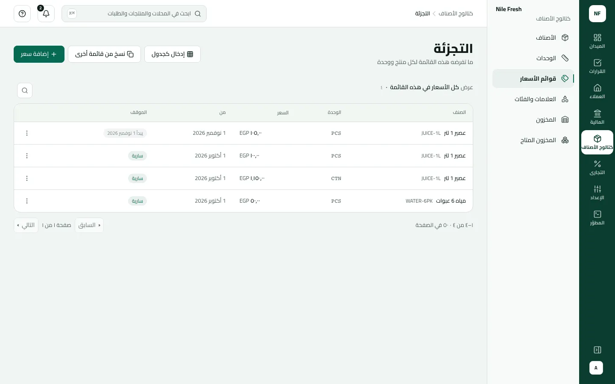
Task: Click the WATER-6PK code
Action: click(419, 201)
